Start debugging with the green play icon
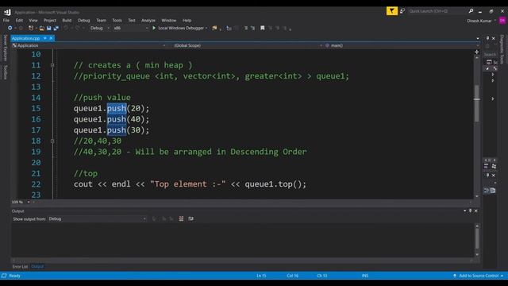Image resolution: width=508 pixels, height=286 pixels. [x=154, y=29]
